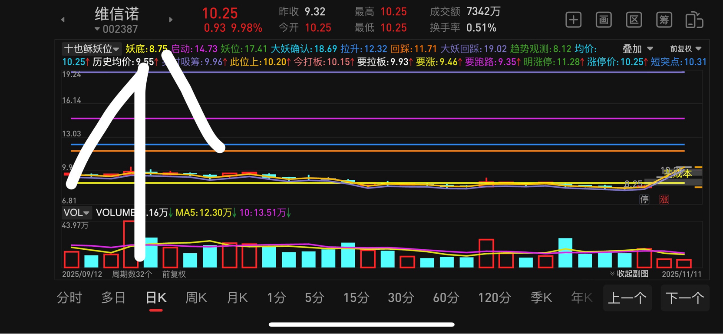Viewport: 723px width, 334px height.
Task: Tap start date 2025/09/12
Action: pos(82,274)
